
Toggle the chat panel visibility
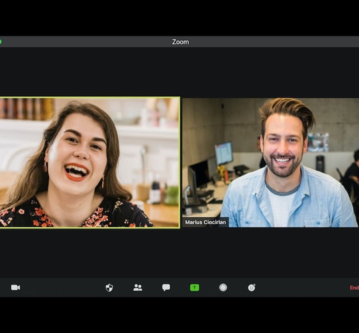(166, 287)
